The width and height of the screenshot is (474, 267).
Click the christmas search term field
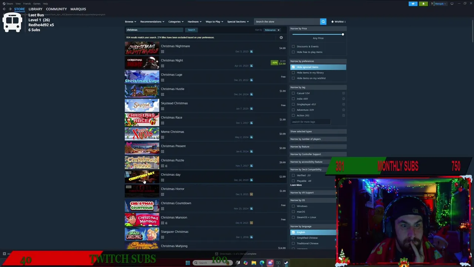pos(154,30)
